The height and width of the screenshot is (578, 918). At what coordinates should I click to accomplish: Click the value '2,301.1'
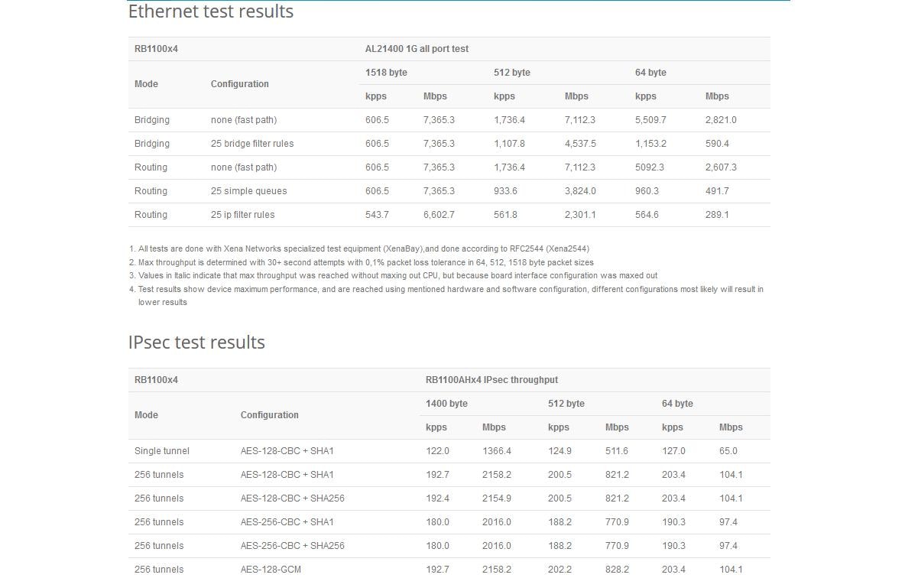(x=580, y=215)
